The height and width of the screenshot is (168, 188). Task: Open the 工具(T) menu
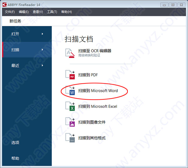coord(52,12)
